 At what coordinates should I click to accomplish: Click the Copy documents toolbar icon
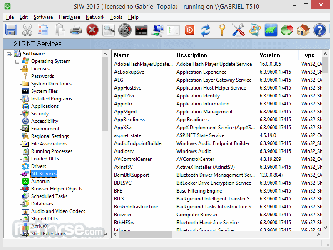[x=43, y=30]
